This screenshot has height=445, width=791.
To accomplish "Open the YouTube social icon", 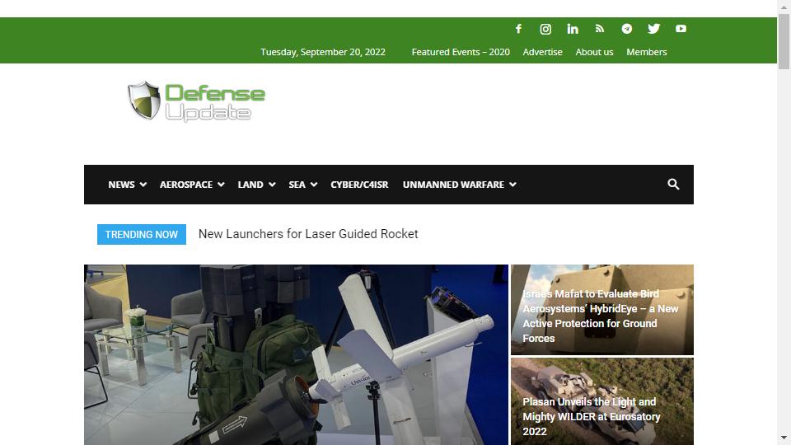I will (681, 29).
